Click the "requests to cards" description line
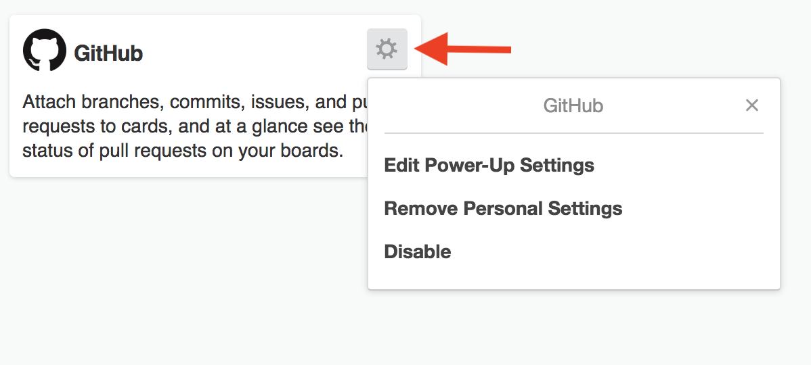Image resolution: width=811 pixels, height=365 pixels. click(194, 126)
